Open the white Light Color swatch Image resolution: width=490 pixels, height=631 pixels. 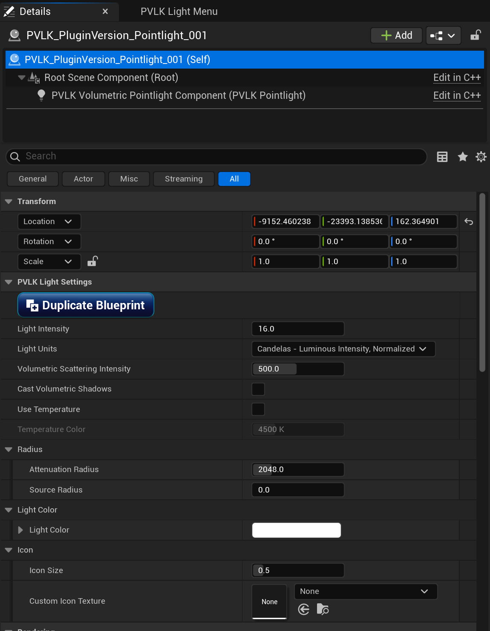pos(297,530)
